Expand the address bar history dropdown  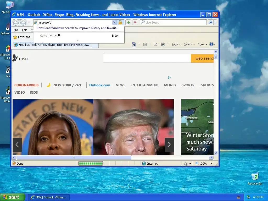114,22
